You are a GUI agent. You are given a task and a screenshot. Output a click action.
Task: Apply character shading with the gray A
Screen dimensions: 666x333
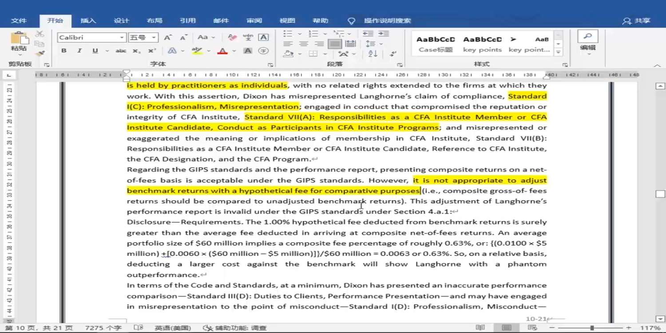click(x=248, y=51)
